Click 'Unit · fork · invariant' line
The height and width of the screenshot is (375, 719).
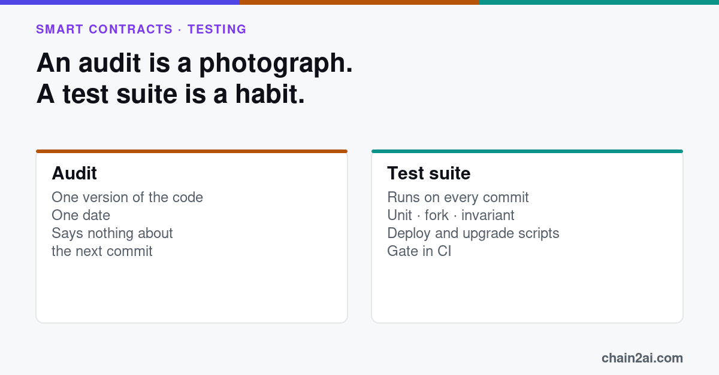[x=451, y=215]
